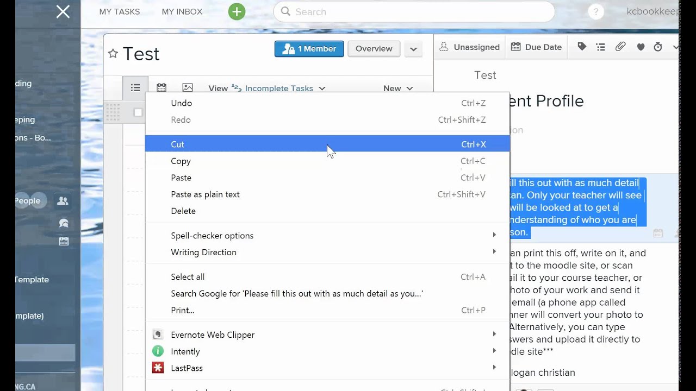
Task: Choose Print... from the context menu
Action: [x=328, y=310]
